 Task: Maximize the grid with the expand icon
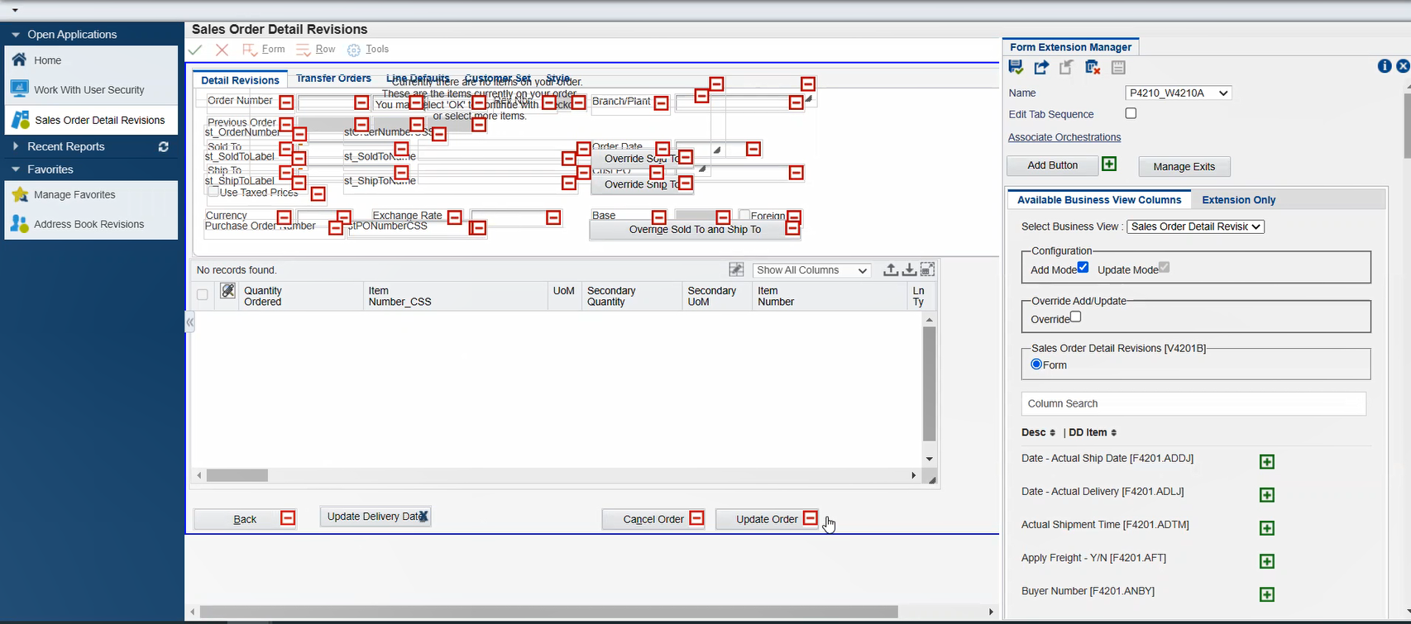pos(927,269)
